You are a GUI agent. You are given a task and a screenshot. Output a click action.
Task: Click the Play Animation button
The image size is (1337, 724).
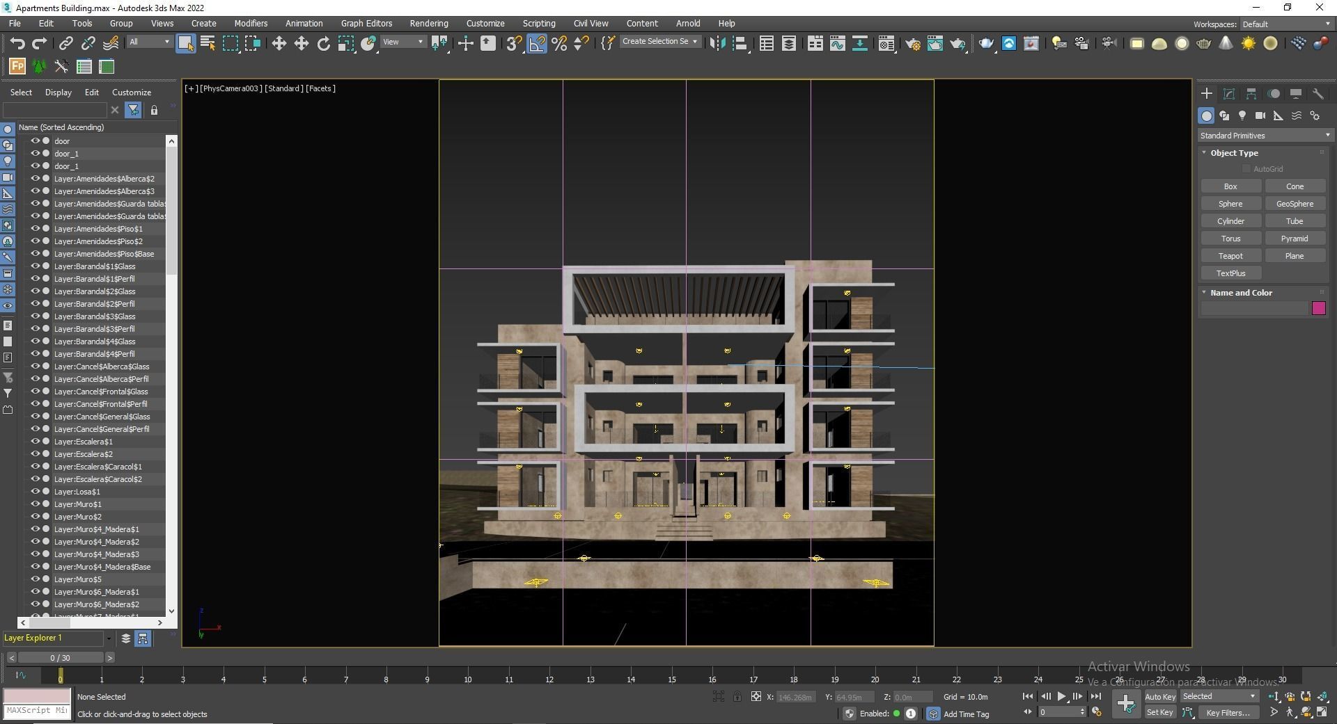point(1061,696)
